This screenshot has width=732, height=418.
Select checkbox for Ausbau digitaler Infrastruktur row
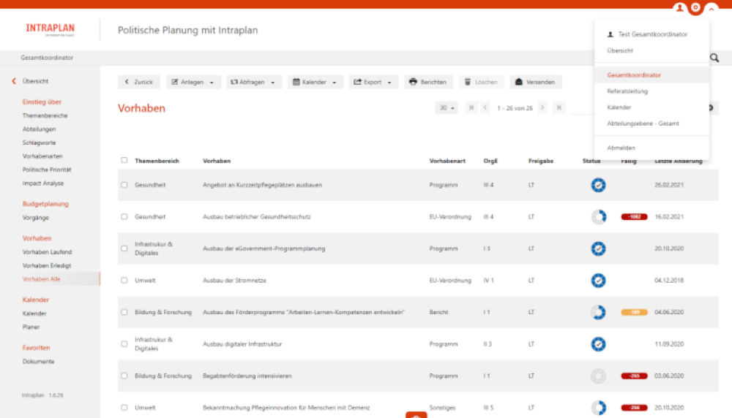click(x=124, y=344)
